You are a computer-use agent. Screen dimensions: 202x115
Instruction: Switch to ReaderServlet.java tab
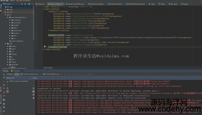tap(97, 4)
